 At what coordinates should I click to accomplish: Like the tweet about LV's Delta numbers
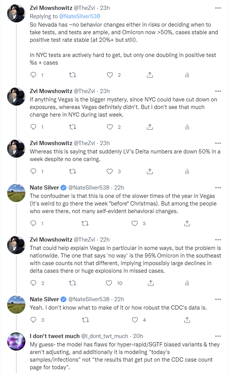coord(111,171)
